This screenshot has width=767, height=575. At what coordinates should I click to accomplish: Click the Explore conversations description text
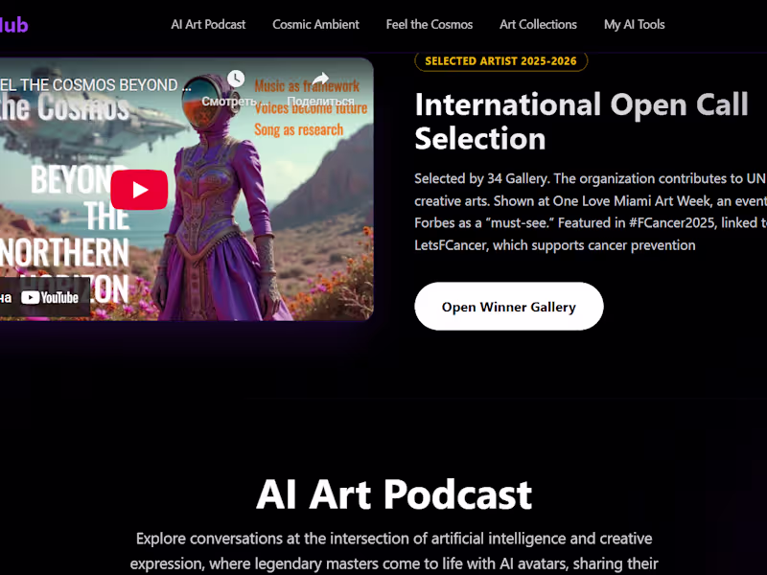[394, 551]
